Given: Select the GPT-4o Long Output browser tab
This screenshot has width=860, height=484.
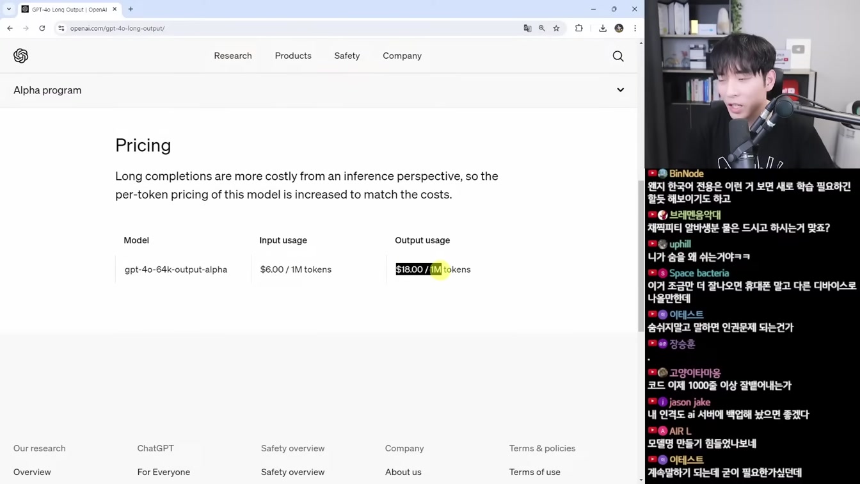Looking at the screenshot, I should pyautogui.click(x=69, y=9).
